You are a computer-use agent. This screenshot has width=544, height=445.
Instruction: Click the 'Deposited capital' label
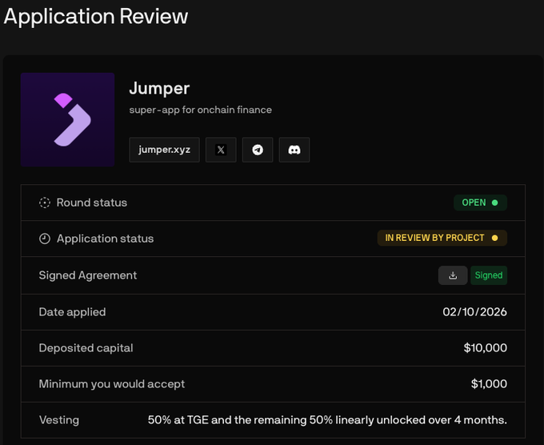[x=86, y=348]
